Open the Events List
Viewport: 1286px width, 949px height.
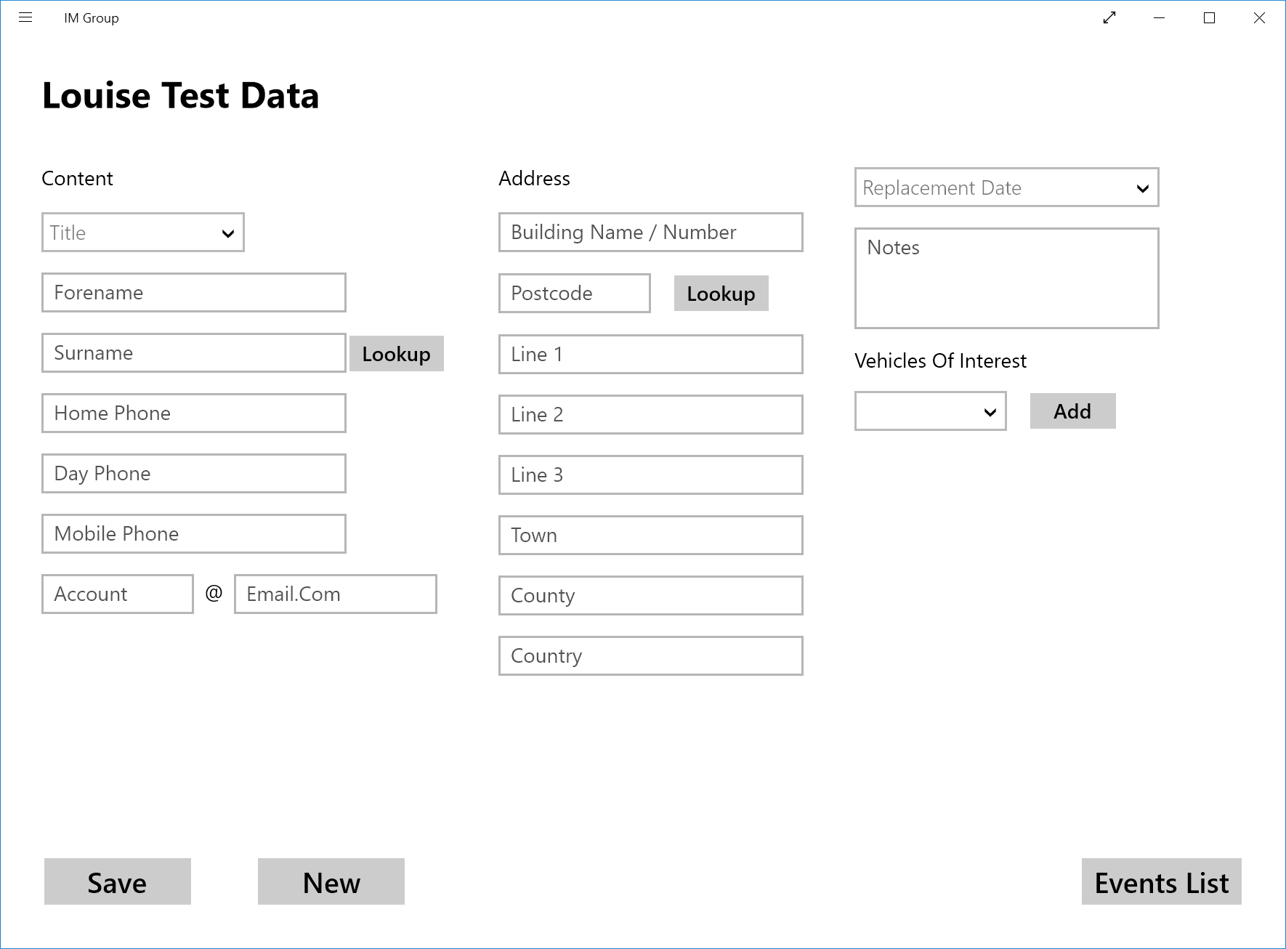coord(1161,881)
